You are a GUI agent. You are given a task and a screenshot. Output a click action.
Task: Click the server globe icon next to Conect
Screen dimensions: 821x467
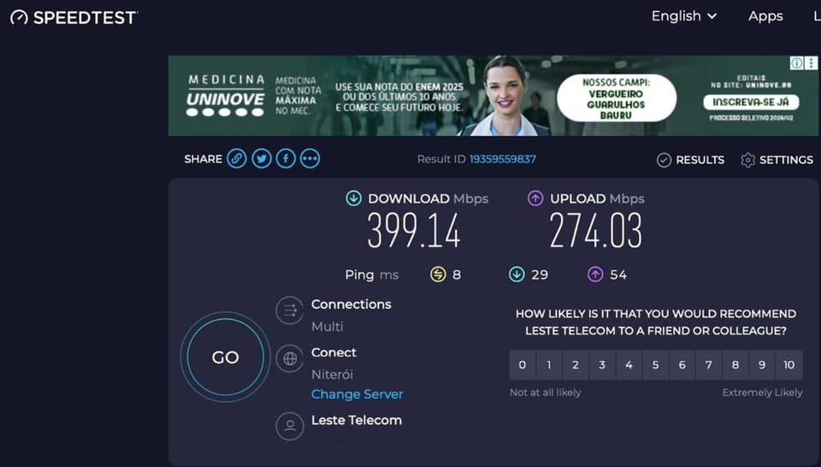[290, 358]
